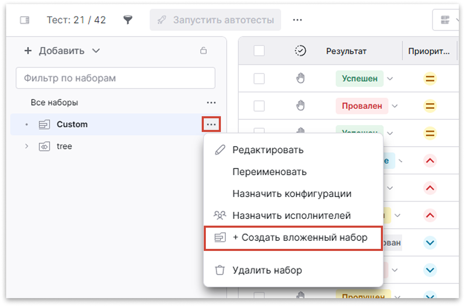Click medium priority icon in Успешен first row
The image size is (465, 307).
click(x=430, y=79)
